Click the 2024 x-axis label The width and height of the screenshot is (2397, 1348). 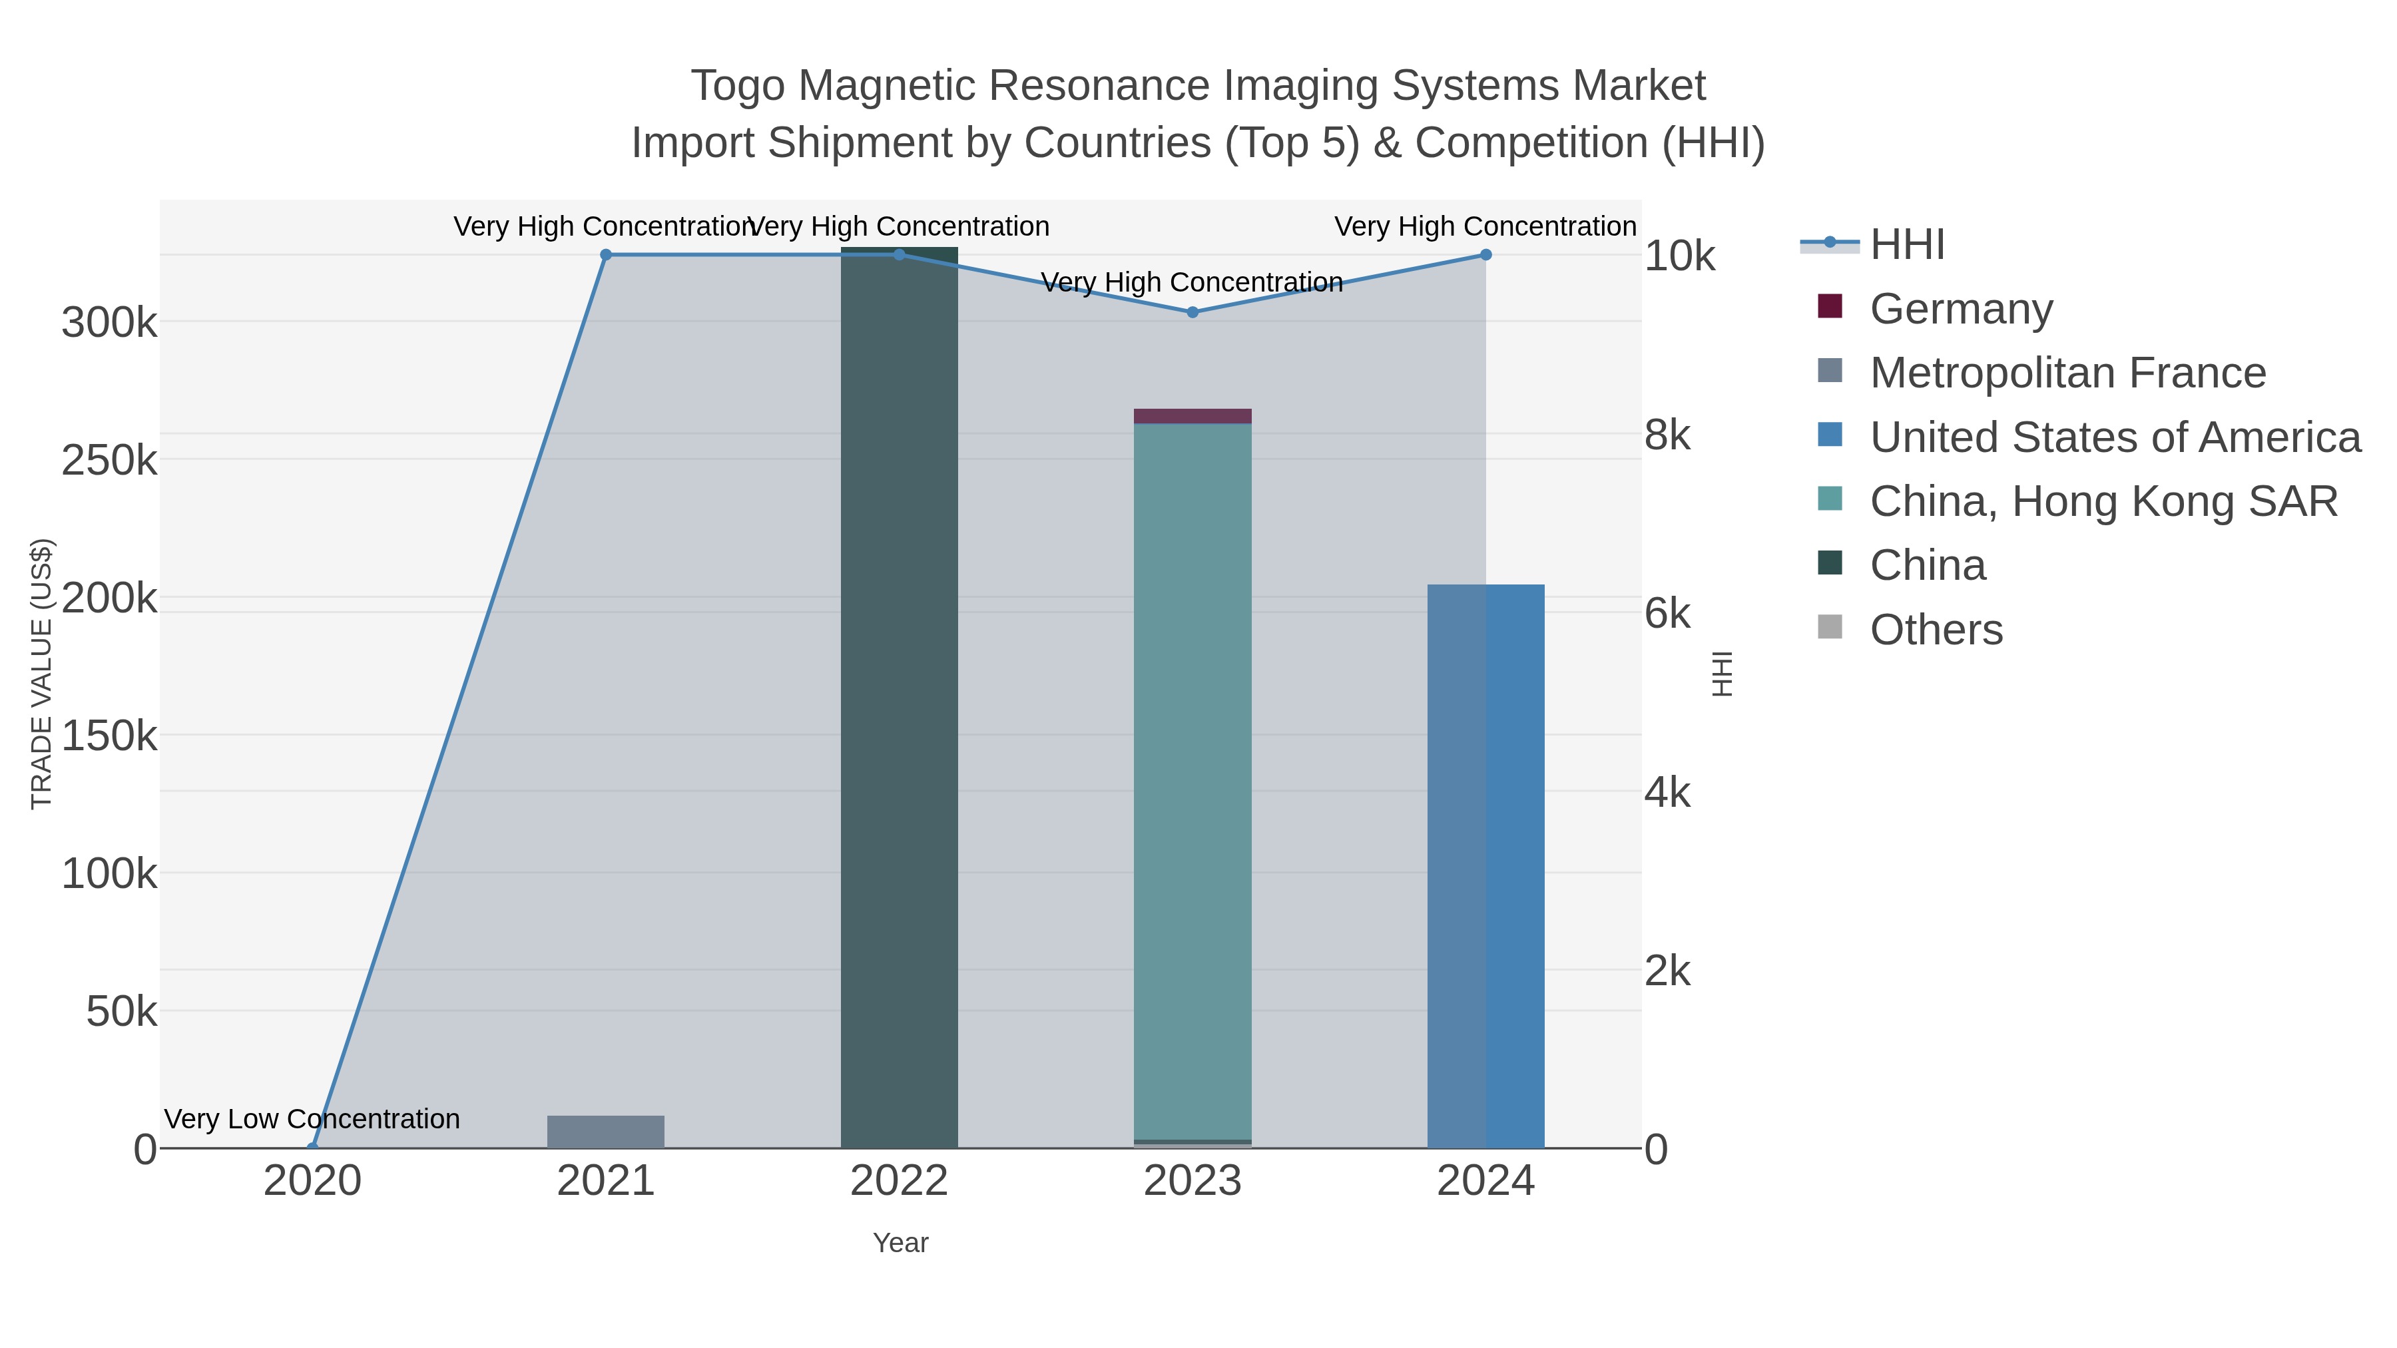point(1486,1182)
